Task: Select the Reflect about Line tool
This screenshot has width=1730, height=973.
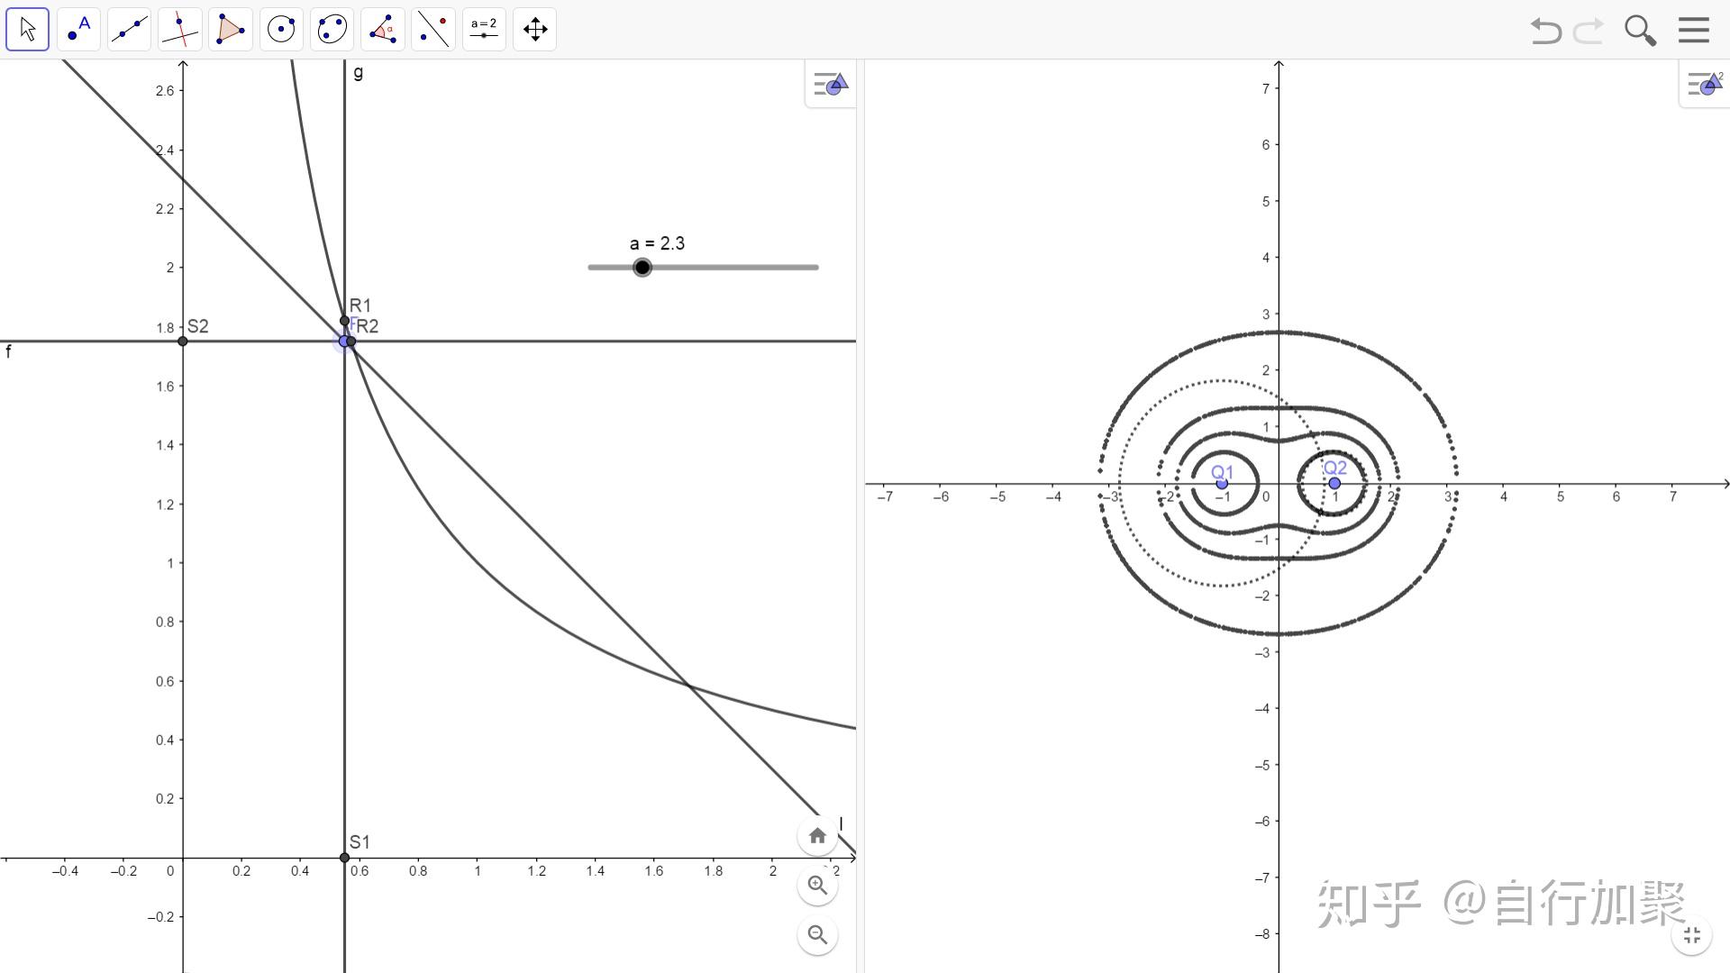Action: 433,30
